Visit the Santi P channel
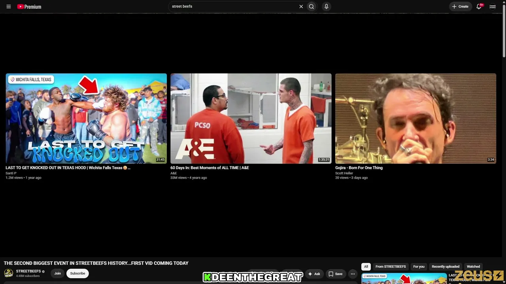Viewport: 506px width, 284px height. pyautogui.click(x=11, y=173)
